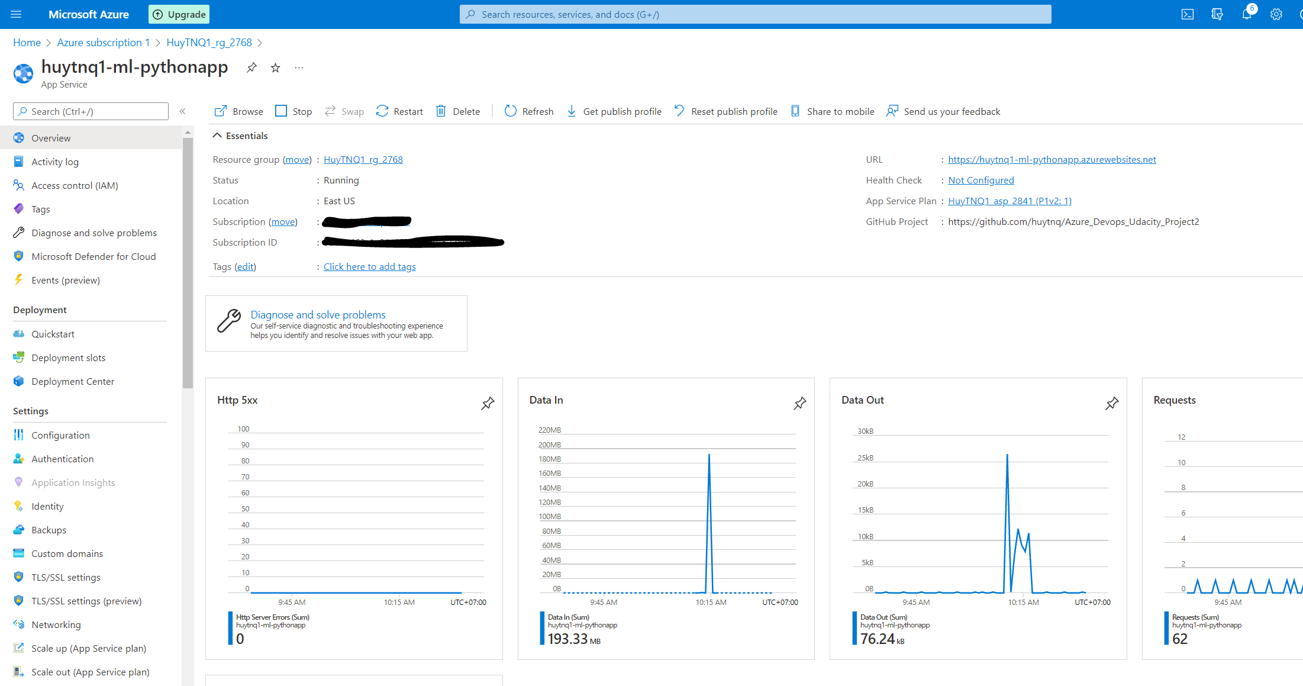
Task: Click the Upgrade button
Action: [179, 14]
